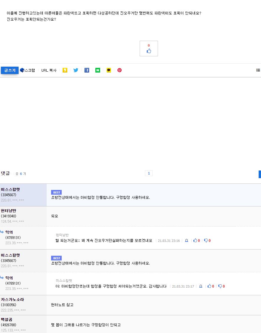The height and width of the screenshot is (333, 261).
Task: Share via the green Naver icon
Action: pos(98,70)
